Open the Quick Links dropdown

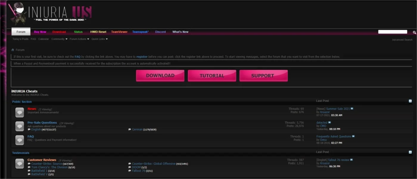pyautogui.click(x=99, y=39)
